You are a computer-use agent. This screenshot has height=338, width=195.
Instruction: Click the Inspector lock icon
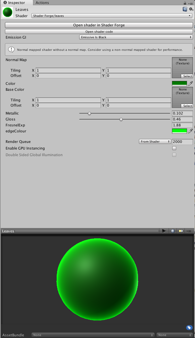185,3
